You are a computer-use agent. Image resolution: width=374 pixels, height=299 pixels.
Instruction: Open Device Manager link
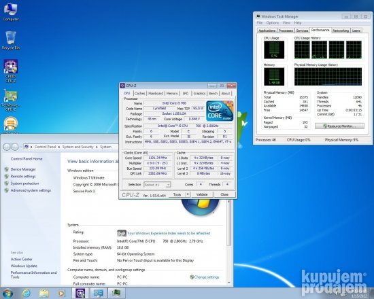23,169
